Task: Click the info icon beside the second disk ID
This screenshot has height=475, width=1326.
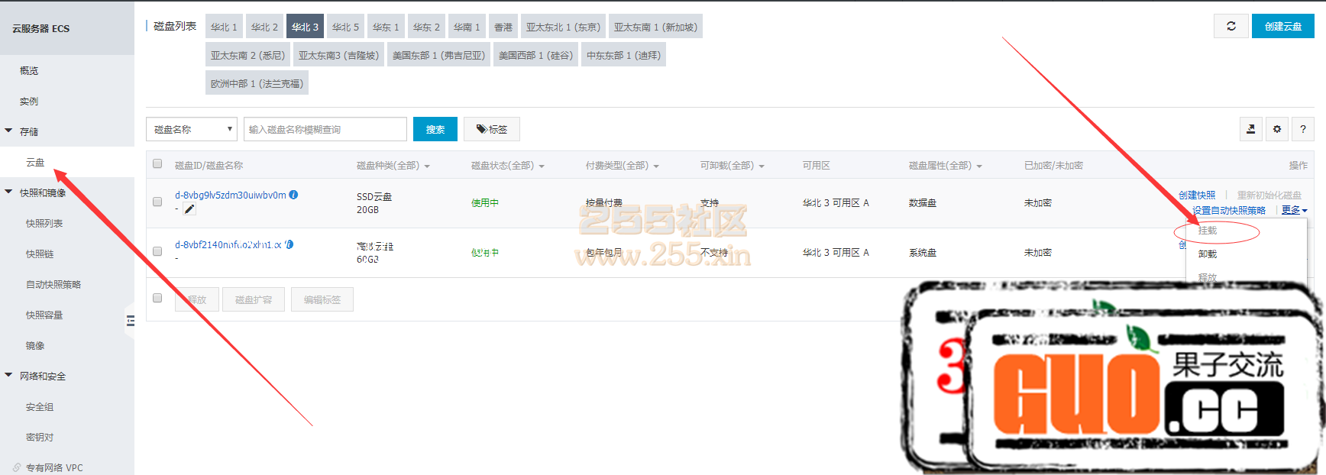Action: coord(289,244)
